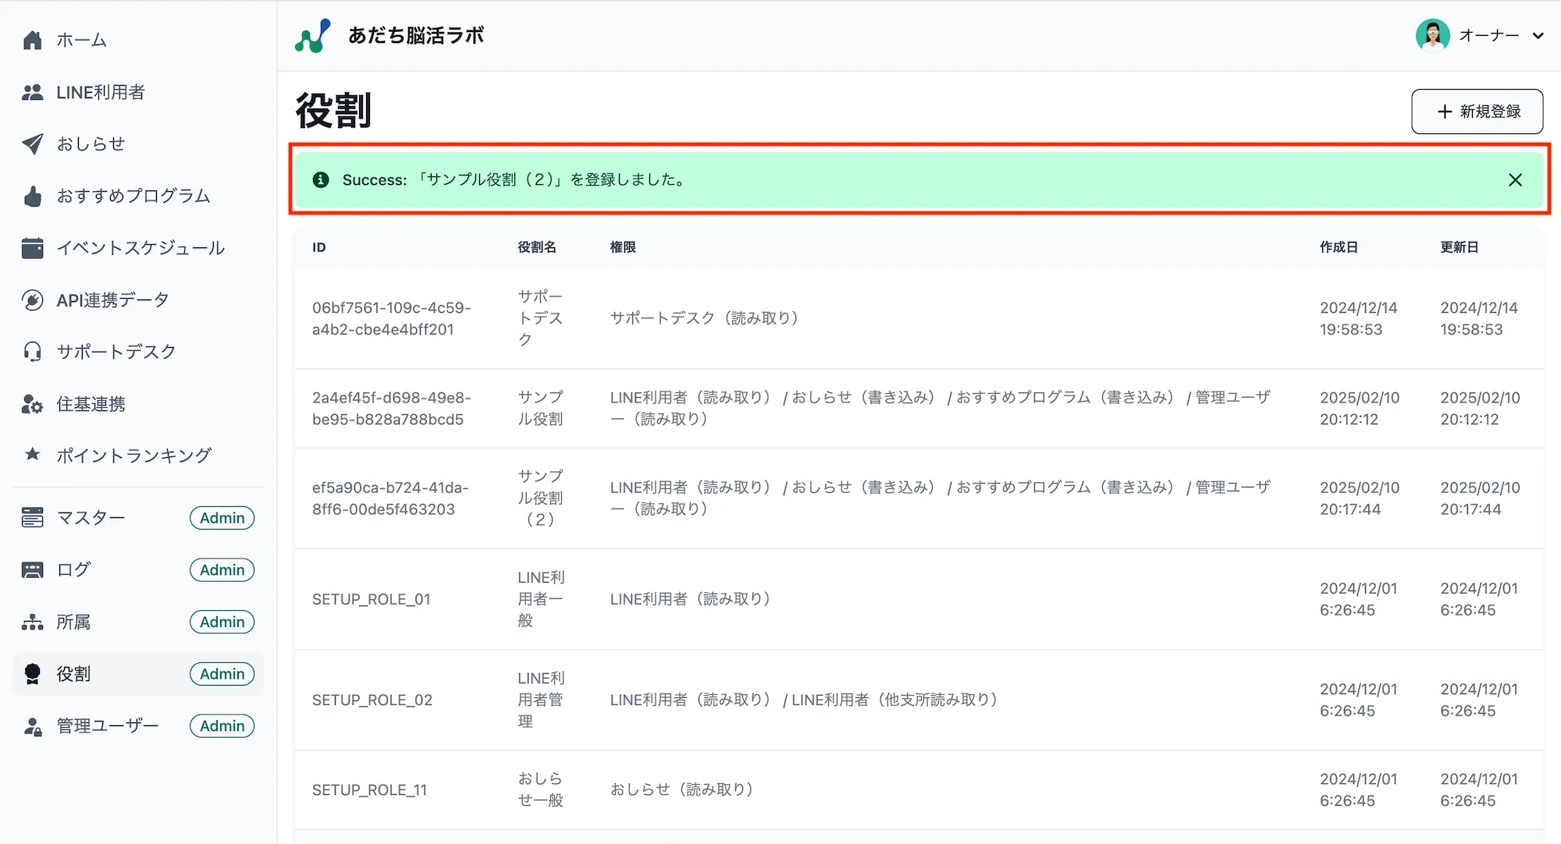Image resolution: width=1561 pixels, height=844 pixels.
Task: Open イベントスケジュール via calendar icon
Action: click(x=32, y=248)
